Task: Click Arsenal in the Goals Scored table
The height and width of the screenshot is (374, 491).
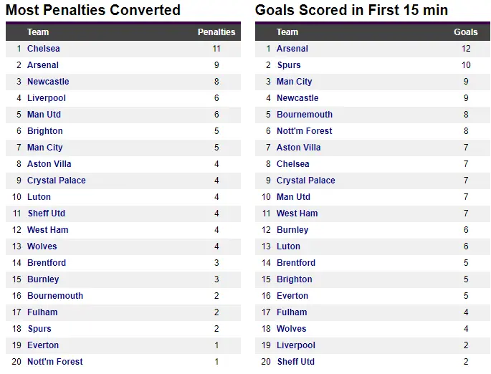Action: [x=292, y=49]
